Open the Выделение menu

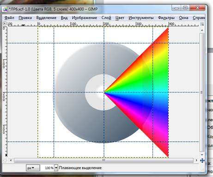(46, 18)
